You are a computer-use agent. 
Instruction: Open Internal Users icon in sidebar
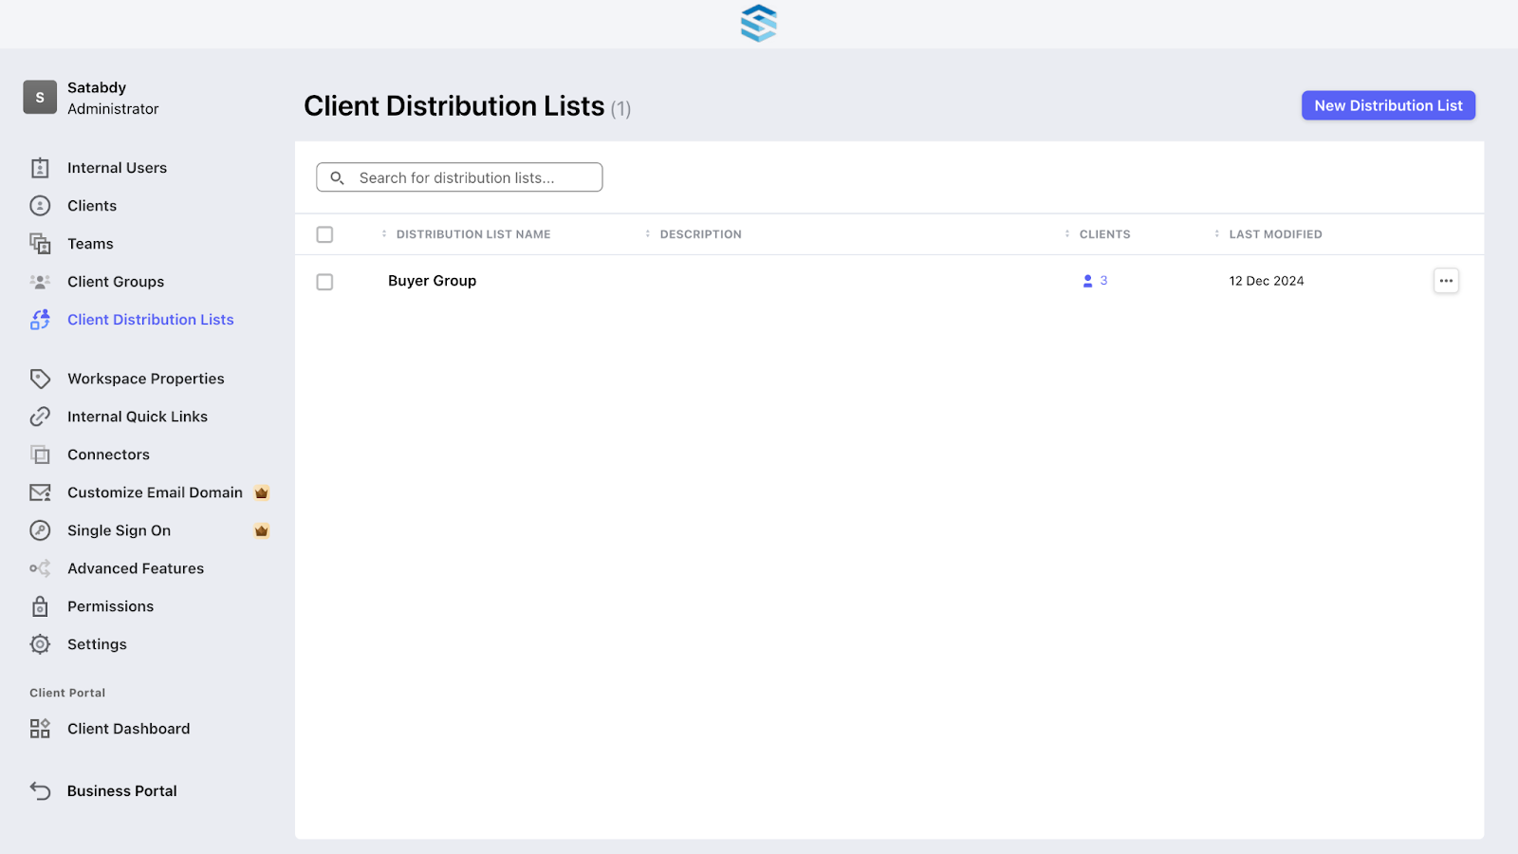point(40,168)
